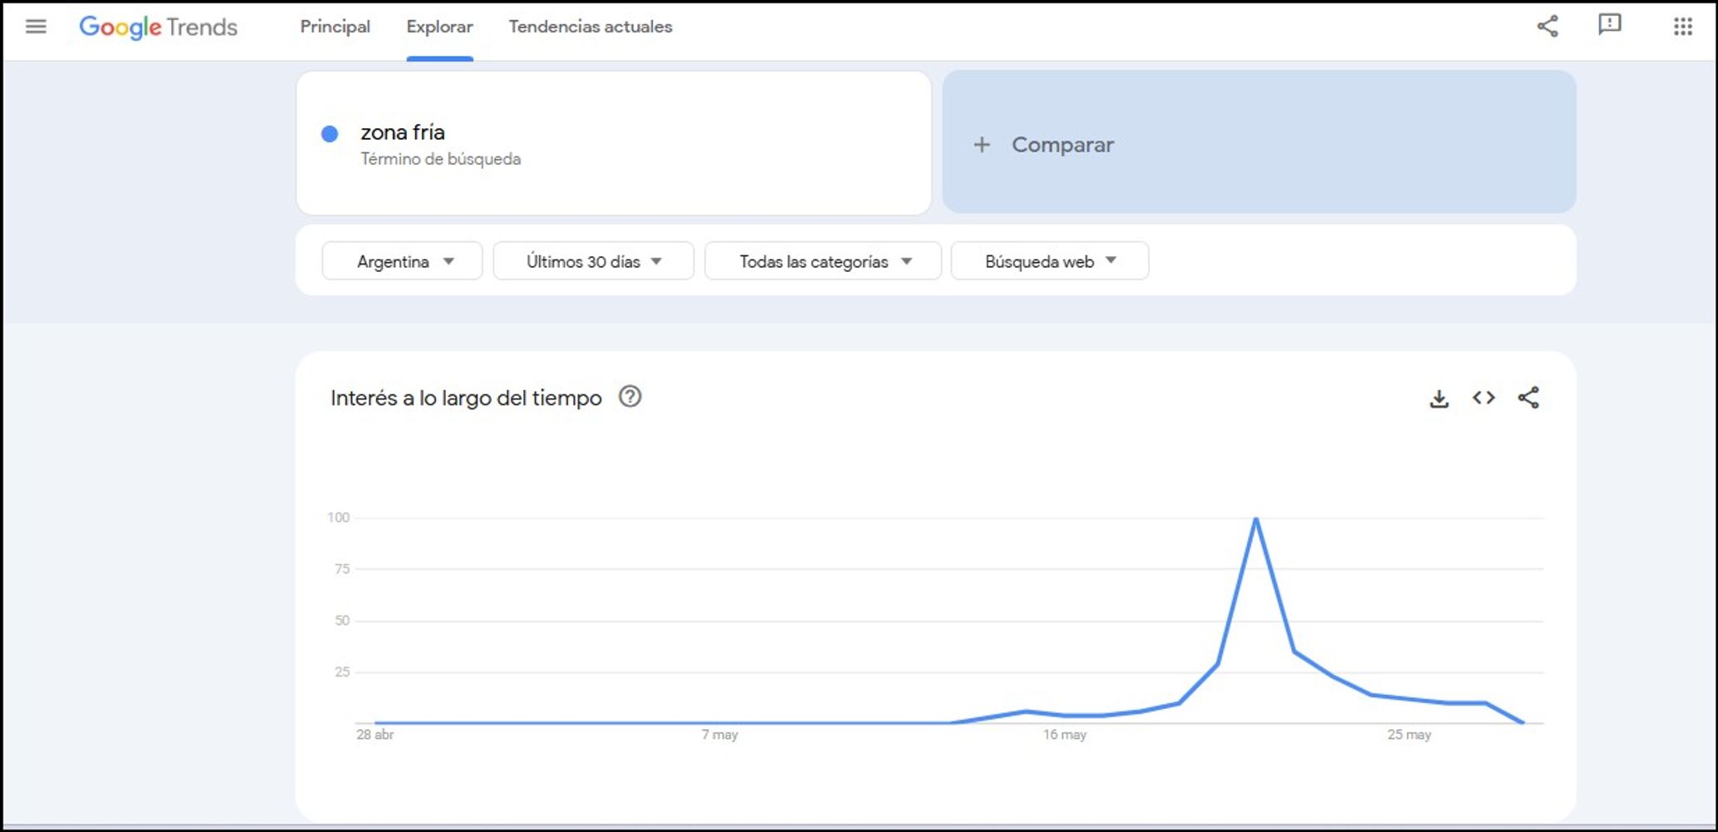Click the 28 abr axis label
The image size is (1718, 832).
coord(375,735)
